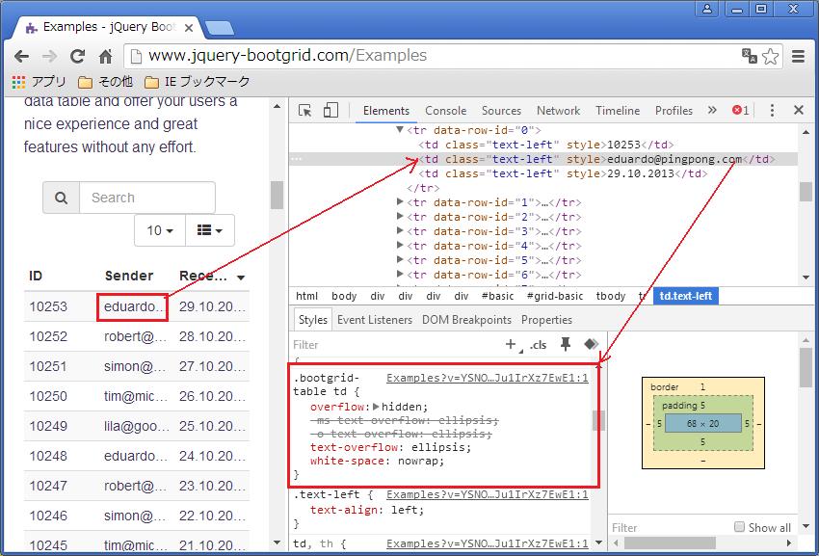Click the box model content size 68 × 20
This screenshot has width=819, height=556.
(703, 423)
